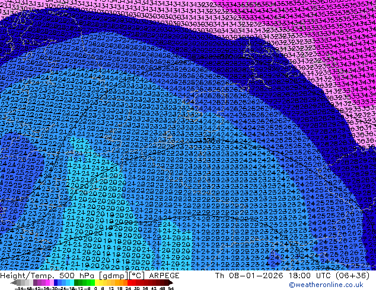This screenshot has height=290, width=376.
Task: Click the '[°C]' unit label
Action: pos(137,276)
